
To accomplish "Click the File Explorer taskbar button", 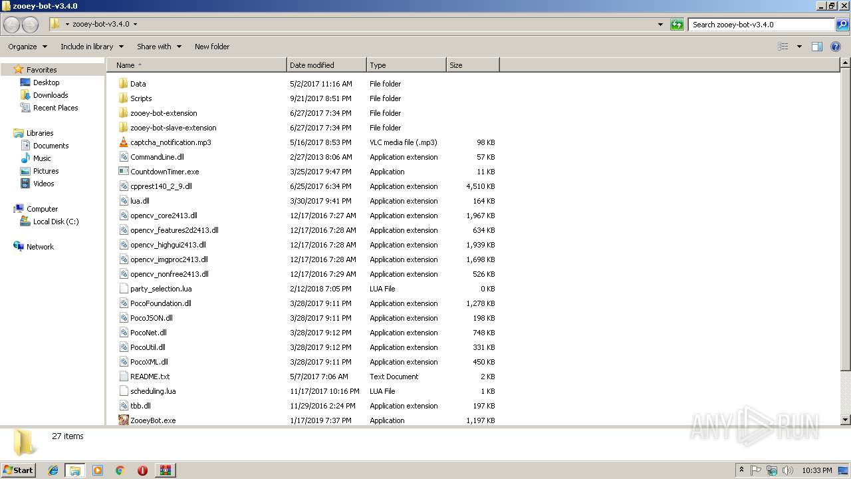I will pyautogui.click(x=74, y=470).
